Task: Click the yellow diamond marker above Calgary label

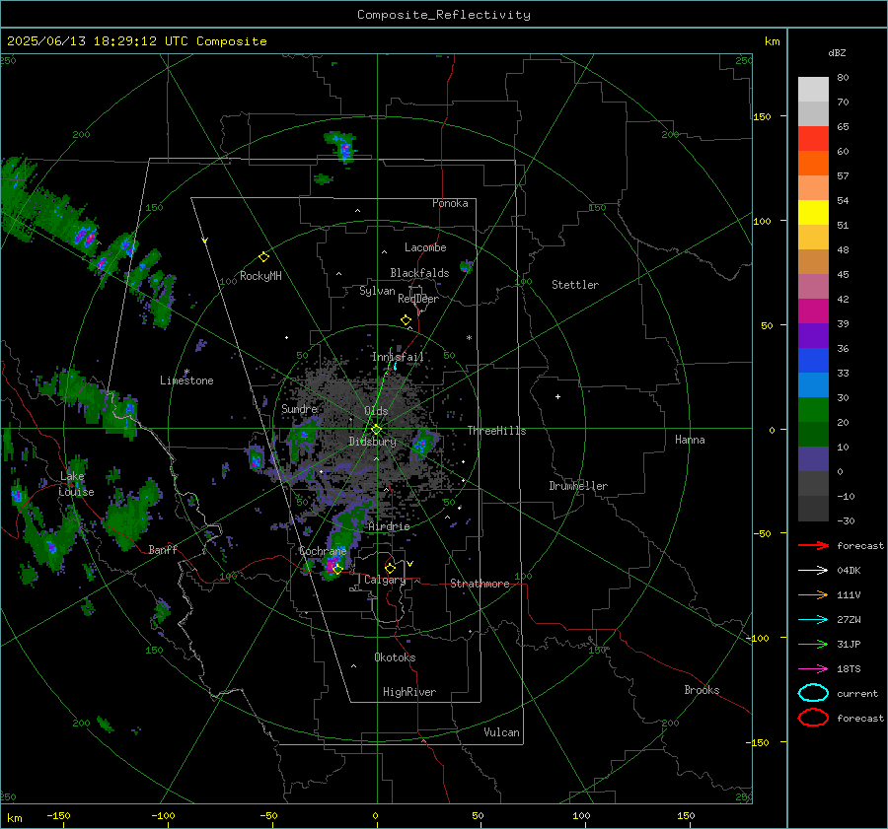Action: [390, 568]
